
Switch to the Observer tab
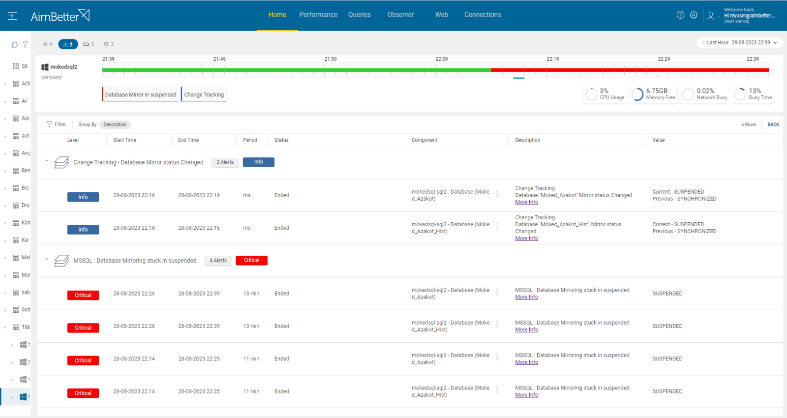pyautogui.click(x=400, y=15)
